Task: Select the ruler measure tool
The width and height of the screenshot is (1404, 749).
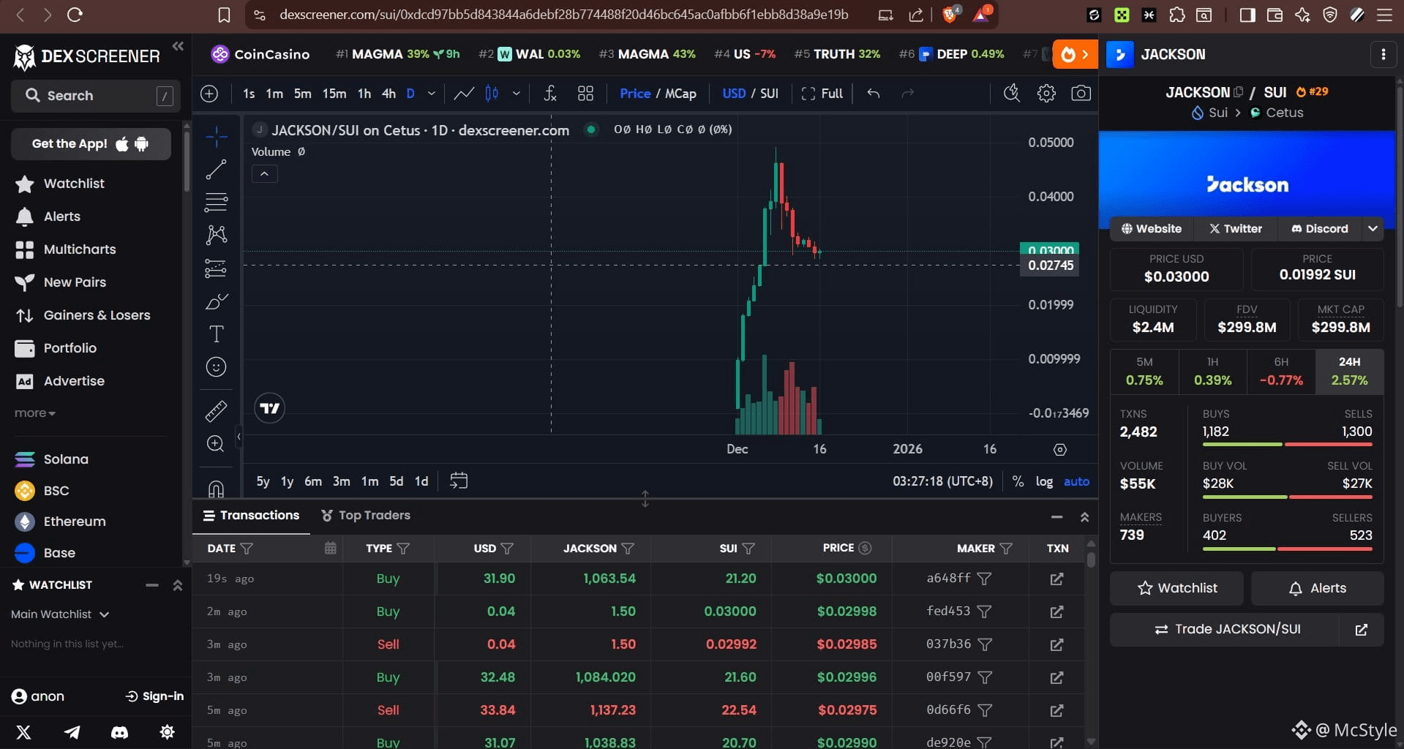Action: point(216,411)
